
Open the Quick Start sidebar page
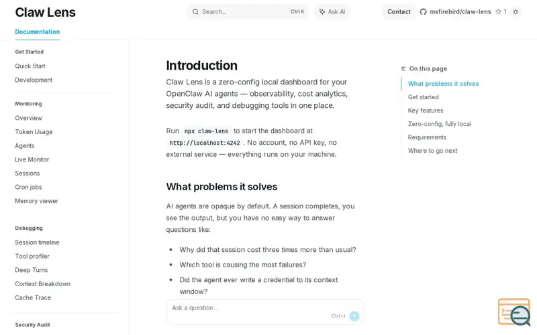pos(30,66)
